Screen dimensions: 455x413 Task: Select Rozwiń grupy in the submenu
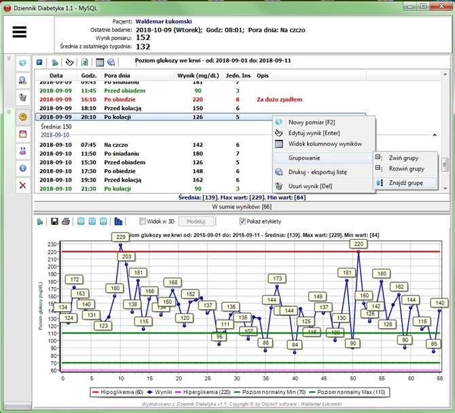pos(405,168)
